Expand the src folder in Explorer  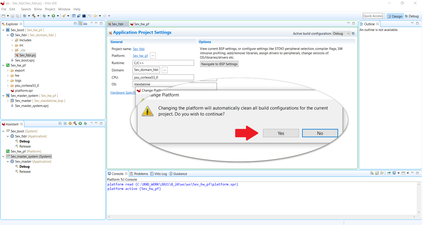click(12, 45)
